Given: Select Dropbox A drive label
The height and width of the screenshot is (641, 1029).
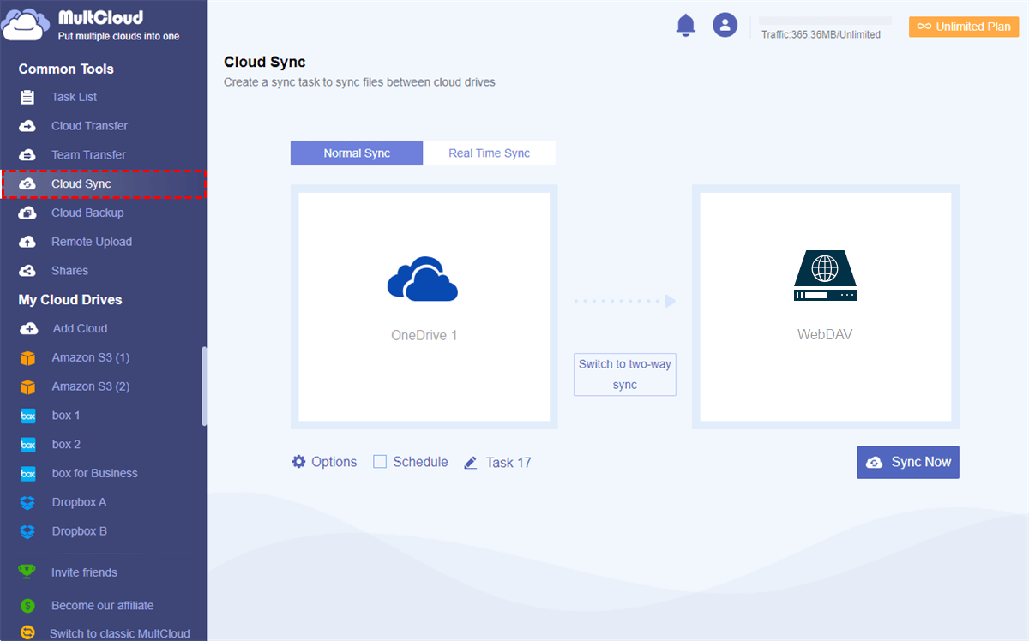Looking at the screenshot, I should coord(79,503).
